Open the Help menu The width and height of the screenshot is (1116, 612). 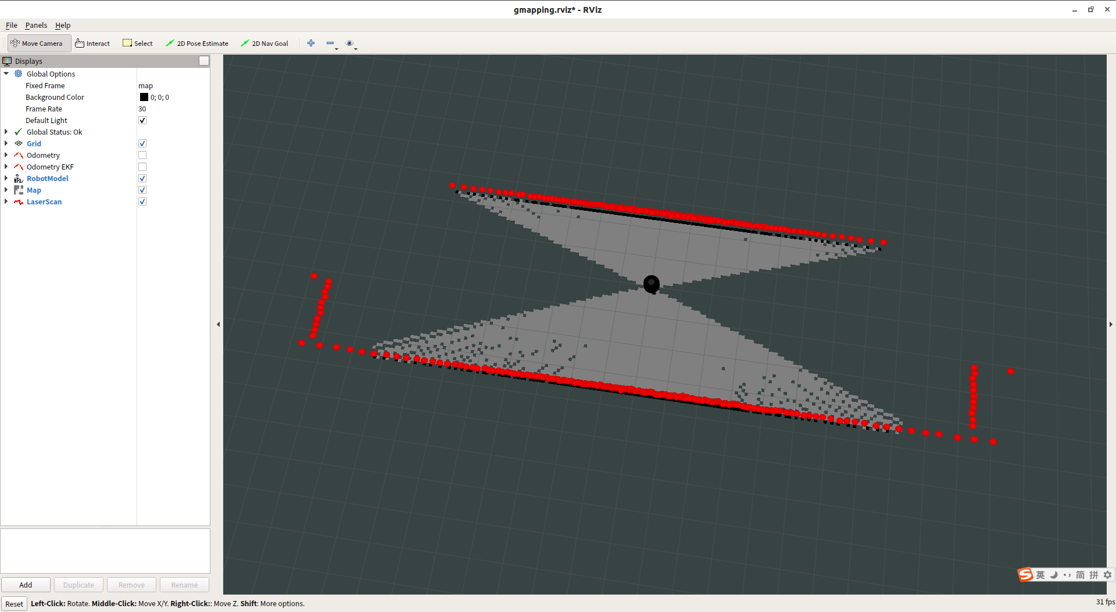(x=63, y=26)
